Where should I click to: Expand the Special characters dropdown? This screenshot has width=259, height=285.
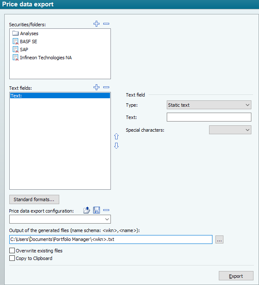click(x=230, y=130)
